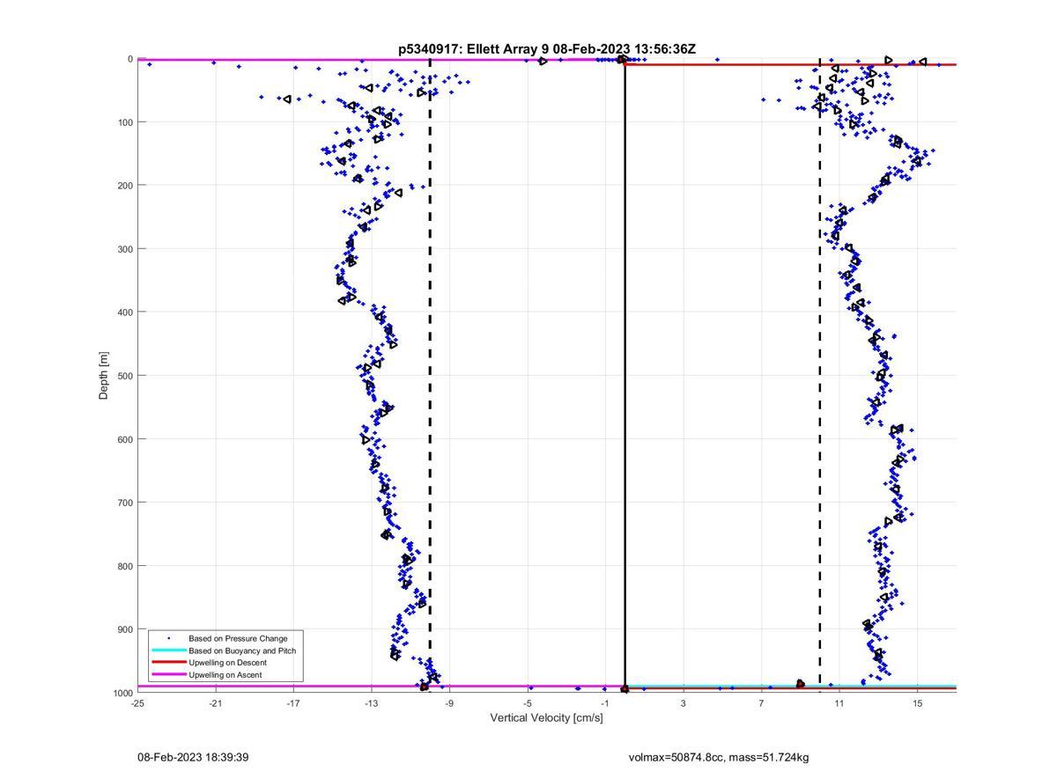1057x779 pixels.
Task: Click the x-axis tick label -9
Action: tap(449, 703)
